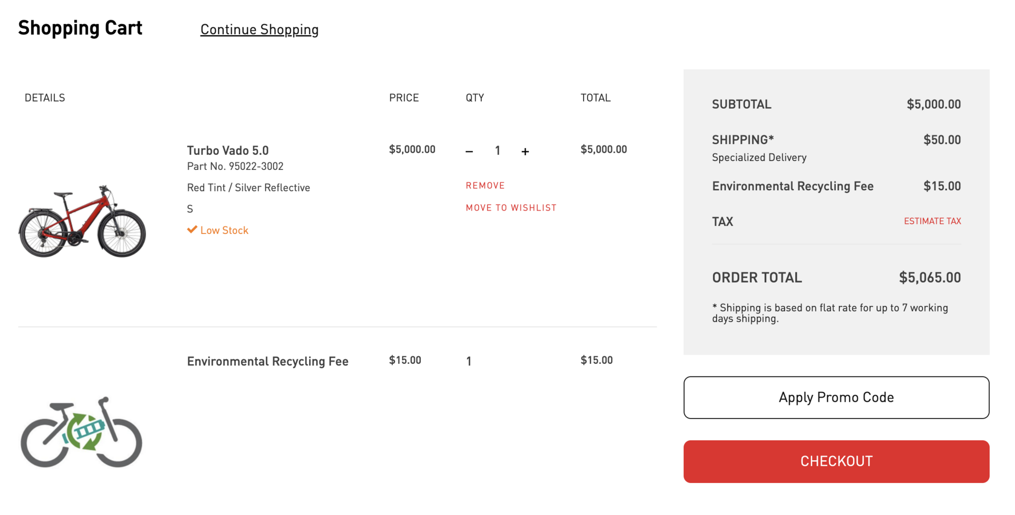
Task: Follow the Continue Shopping link
Action: (x=259, y=29)
